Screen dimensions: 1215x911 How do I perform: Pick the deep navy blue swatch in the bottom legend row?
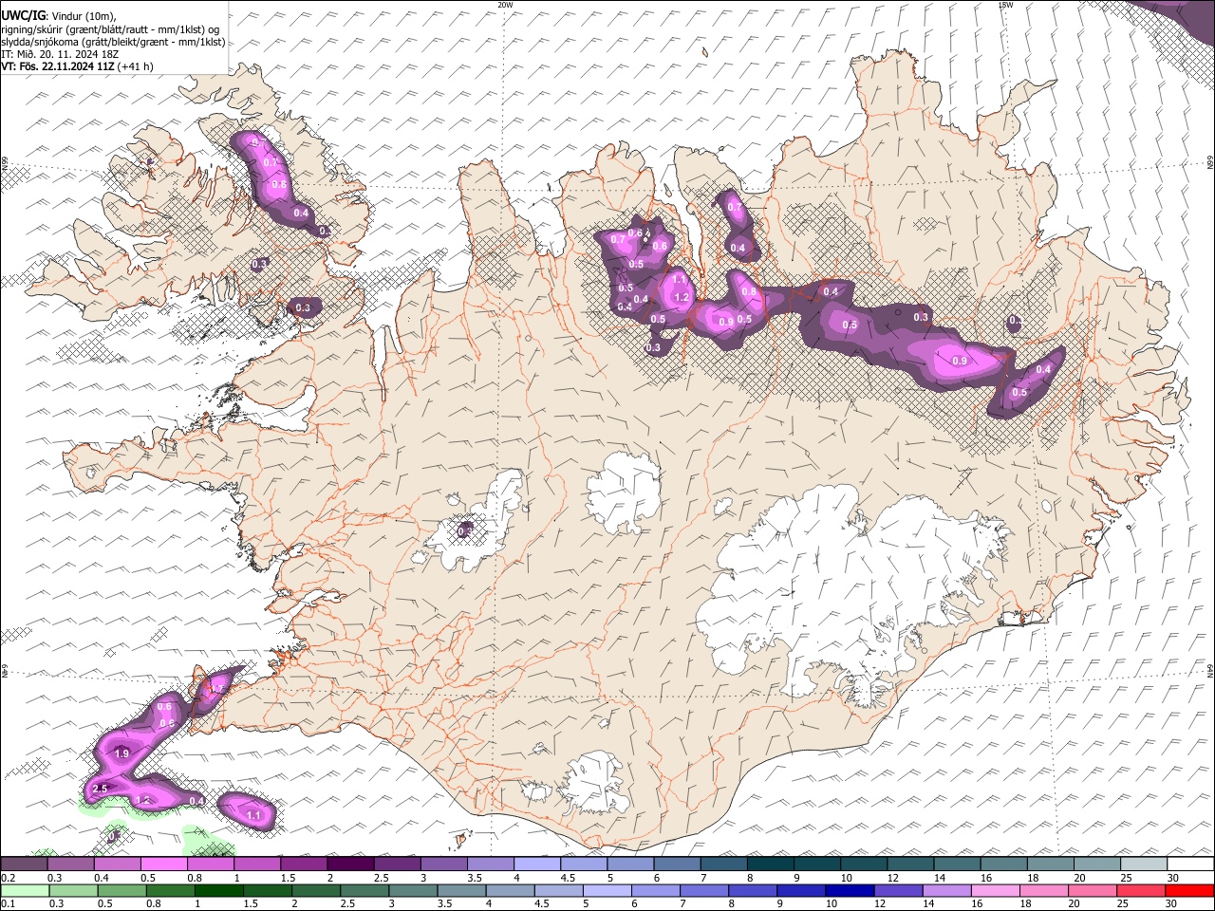(850, 889)
